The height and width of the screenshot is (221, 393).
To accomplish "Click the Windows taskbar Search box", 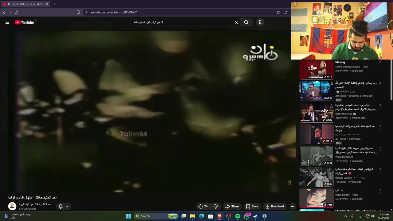I will pyautogui.click(x=157, y=216).
